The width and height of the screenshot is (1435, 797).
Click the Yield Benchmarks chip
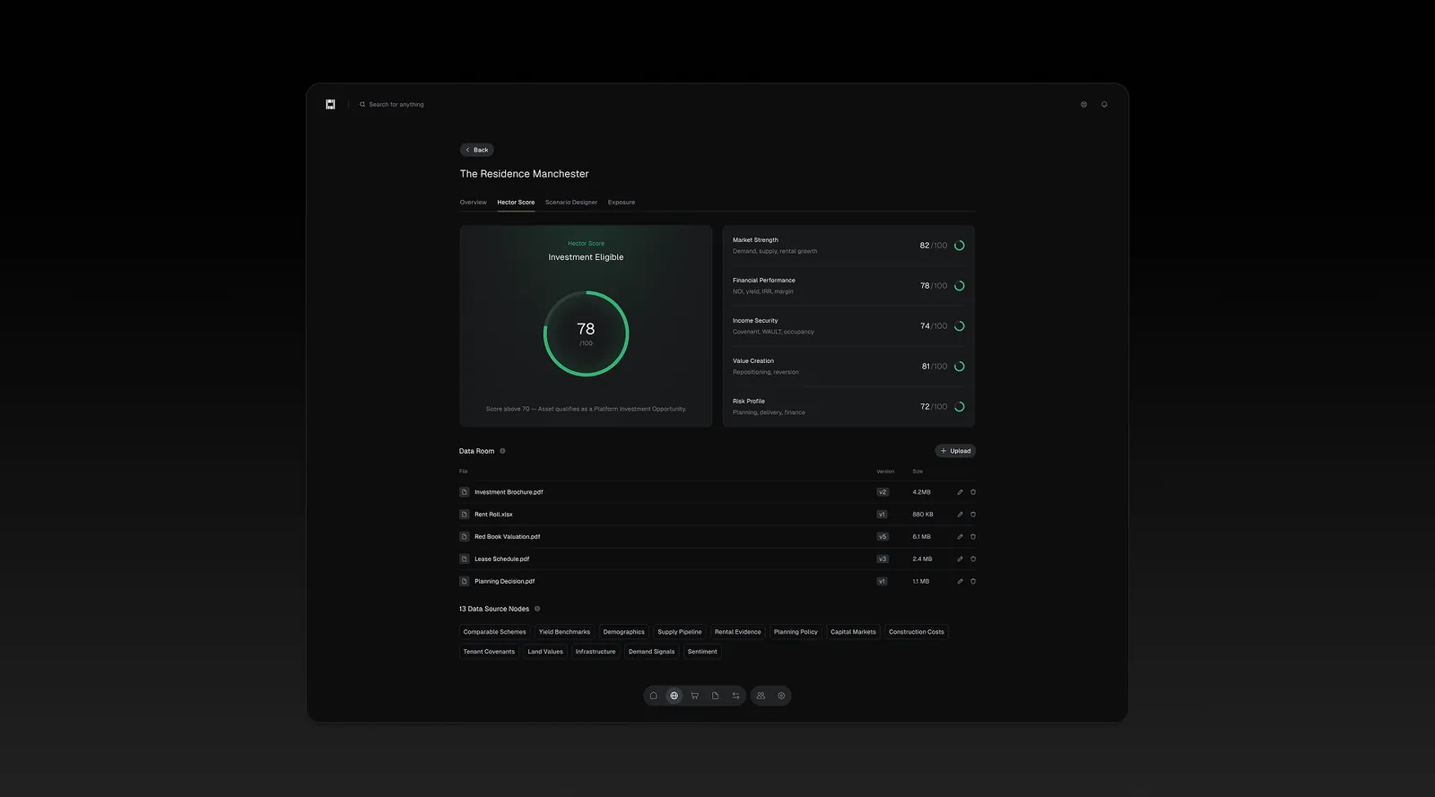point(565,632)
